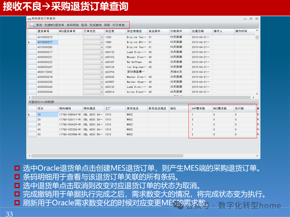Click upper grid horizontal scrollbar left arrow

point(30,97)
